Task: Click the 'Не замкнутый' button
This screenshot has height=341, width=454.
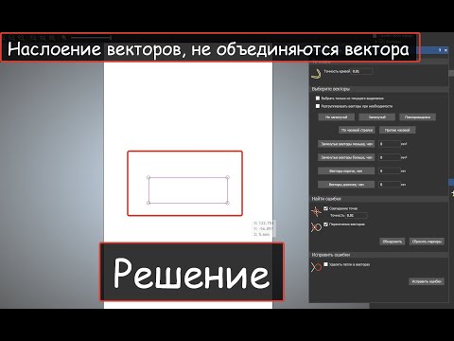Action: pos(336,117)
